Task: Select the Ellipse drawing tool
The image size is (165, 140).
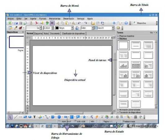Action: pos(30,117)
